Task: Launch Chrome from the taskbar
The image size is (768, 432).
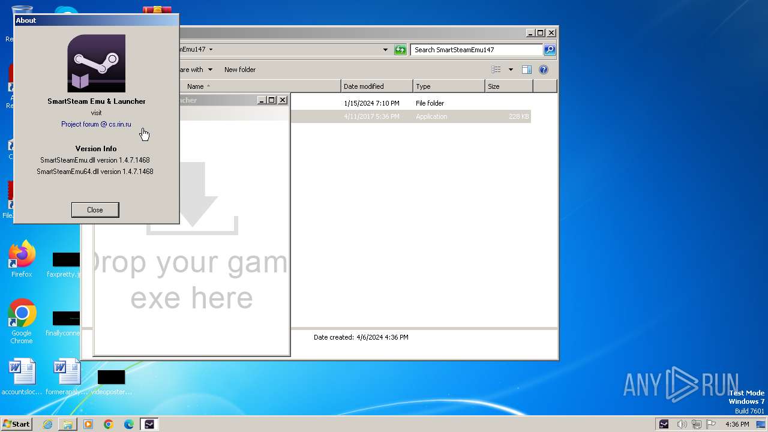Action: coord(109,424)
